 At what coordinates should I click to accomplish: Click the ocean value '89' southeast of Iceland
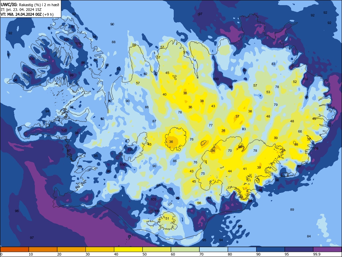pyautogui.click(x=292, y=210)
